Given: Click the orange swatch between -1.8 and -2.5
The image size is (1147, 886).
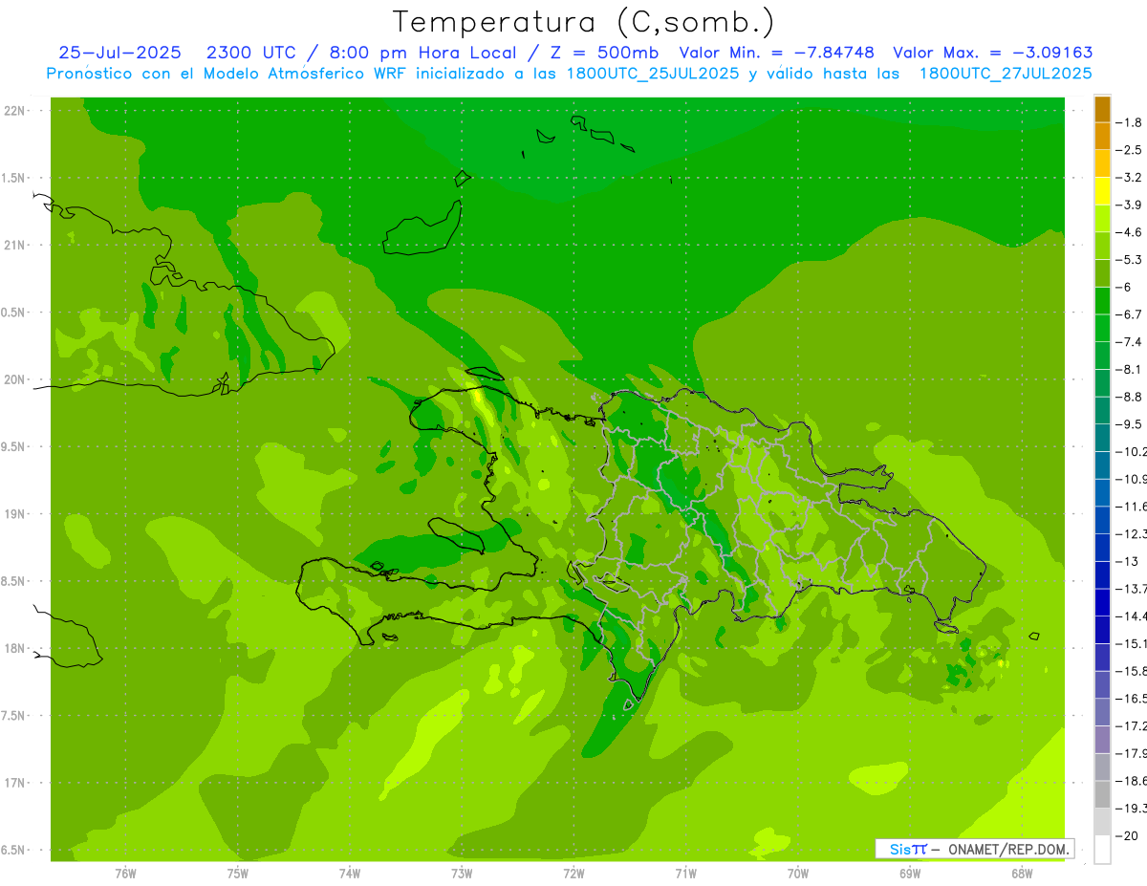Looking at the screenshot, I should pos(1102,137).
